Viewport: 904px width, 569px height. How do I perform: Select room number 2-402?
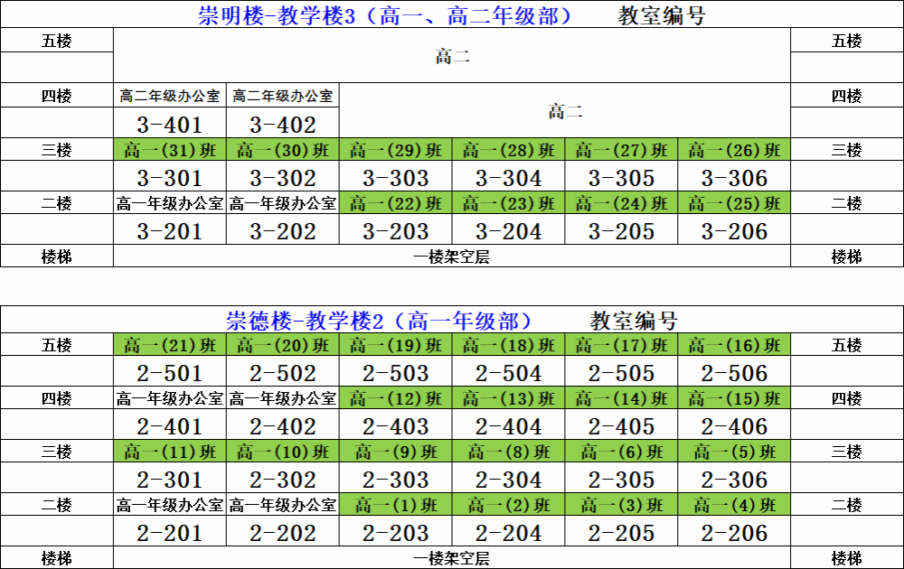(283, 426)
